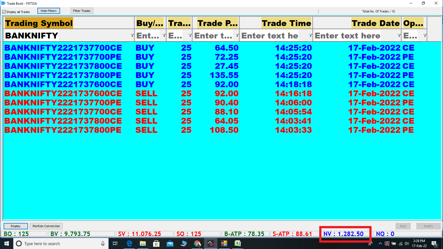Screen dimensions: 443x249
Task: Sort by the Trade Time column header
Action: [x=276, y=23]
